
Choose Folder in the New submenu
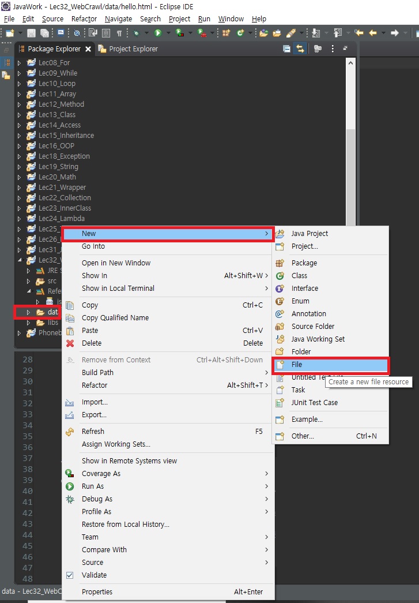(x=331, y=351)
